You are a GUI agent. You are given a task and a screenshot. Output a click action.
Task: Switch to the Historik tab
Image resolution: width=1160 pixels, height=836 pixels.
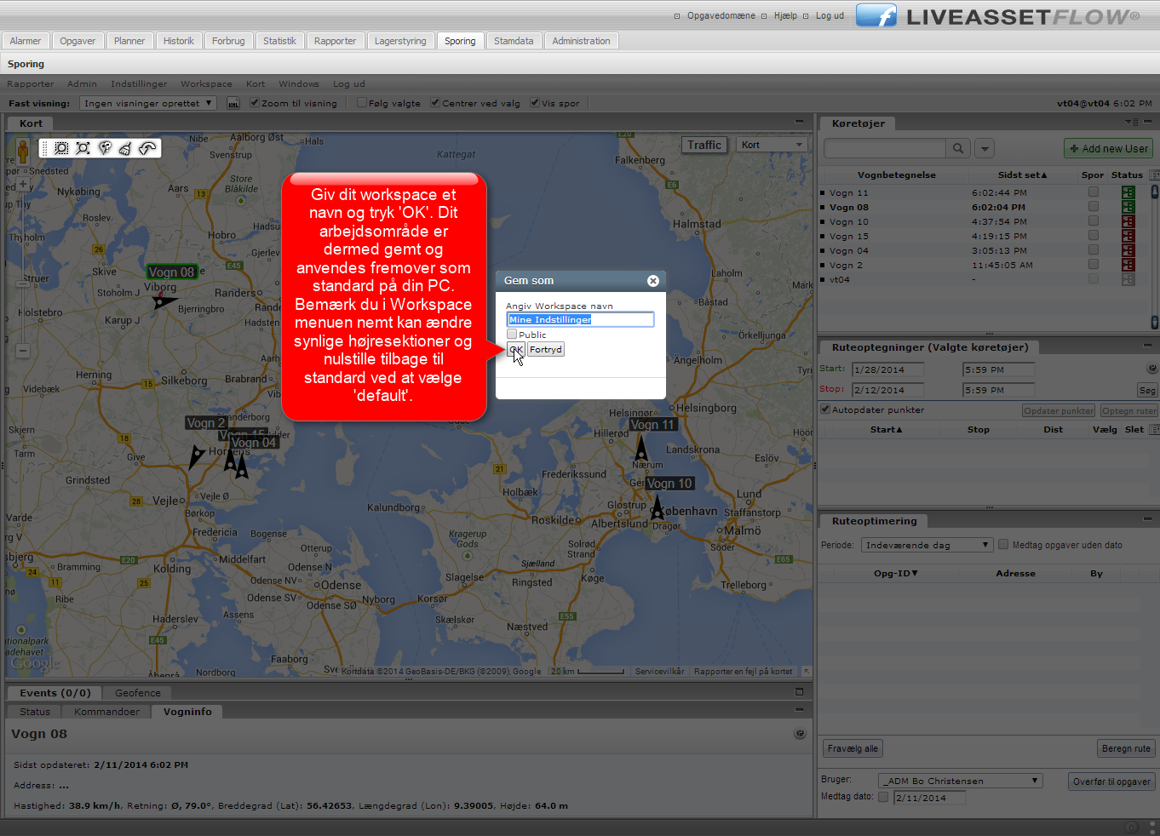click(179, 41)
